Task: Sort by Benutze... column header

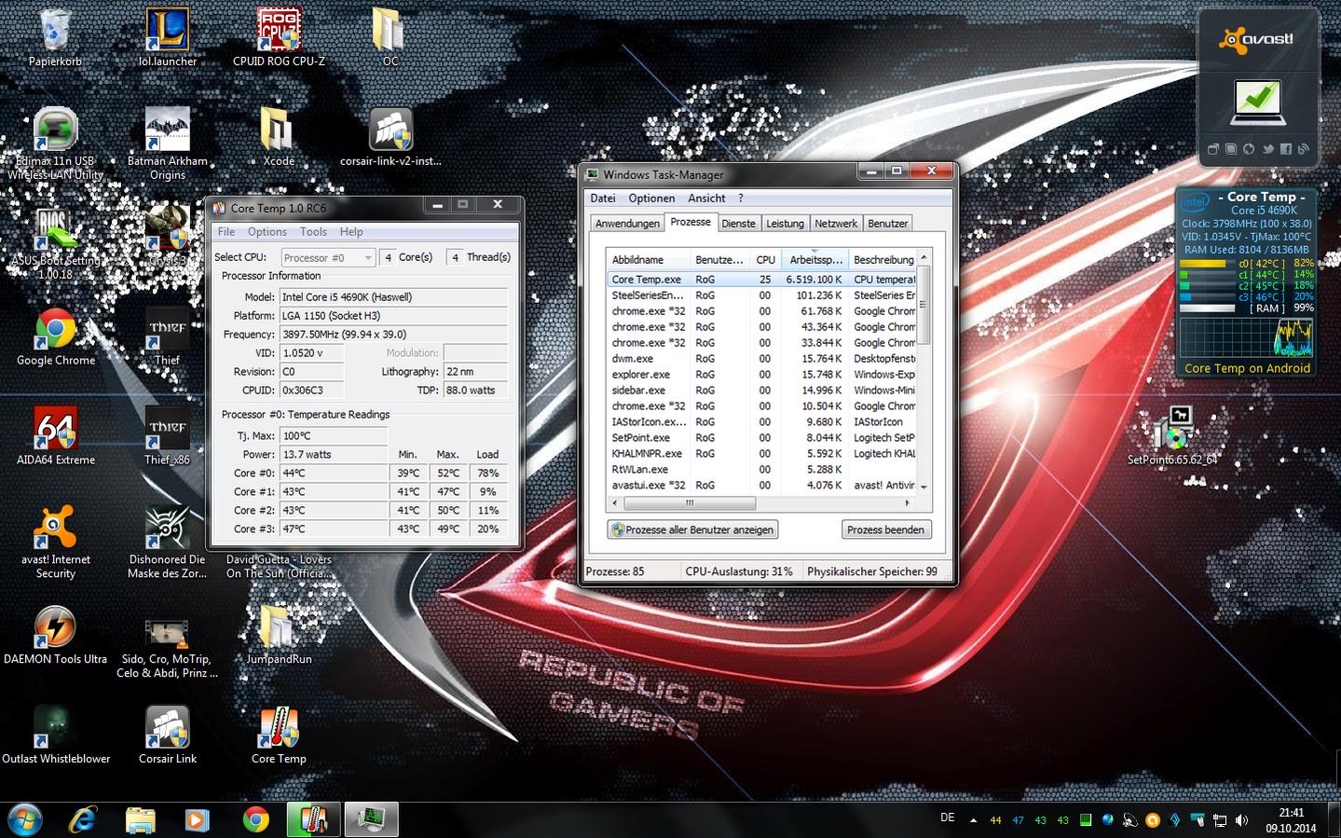Action: point(719,260)
